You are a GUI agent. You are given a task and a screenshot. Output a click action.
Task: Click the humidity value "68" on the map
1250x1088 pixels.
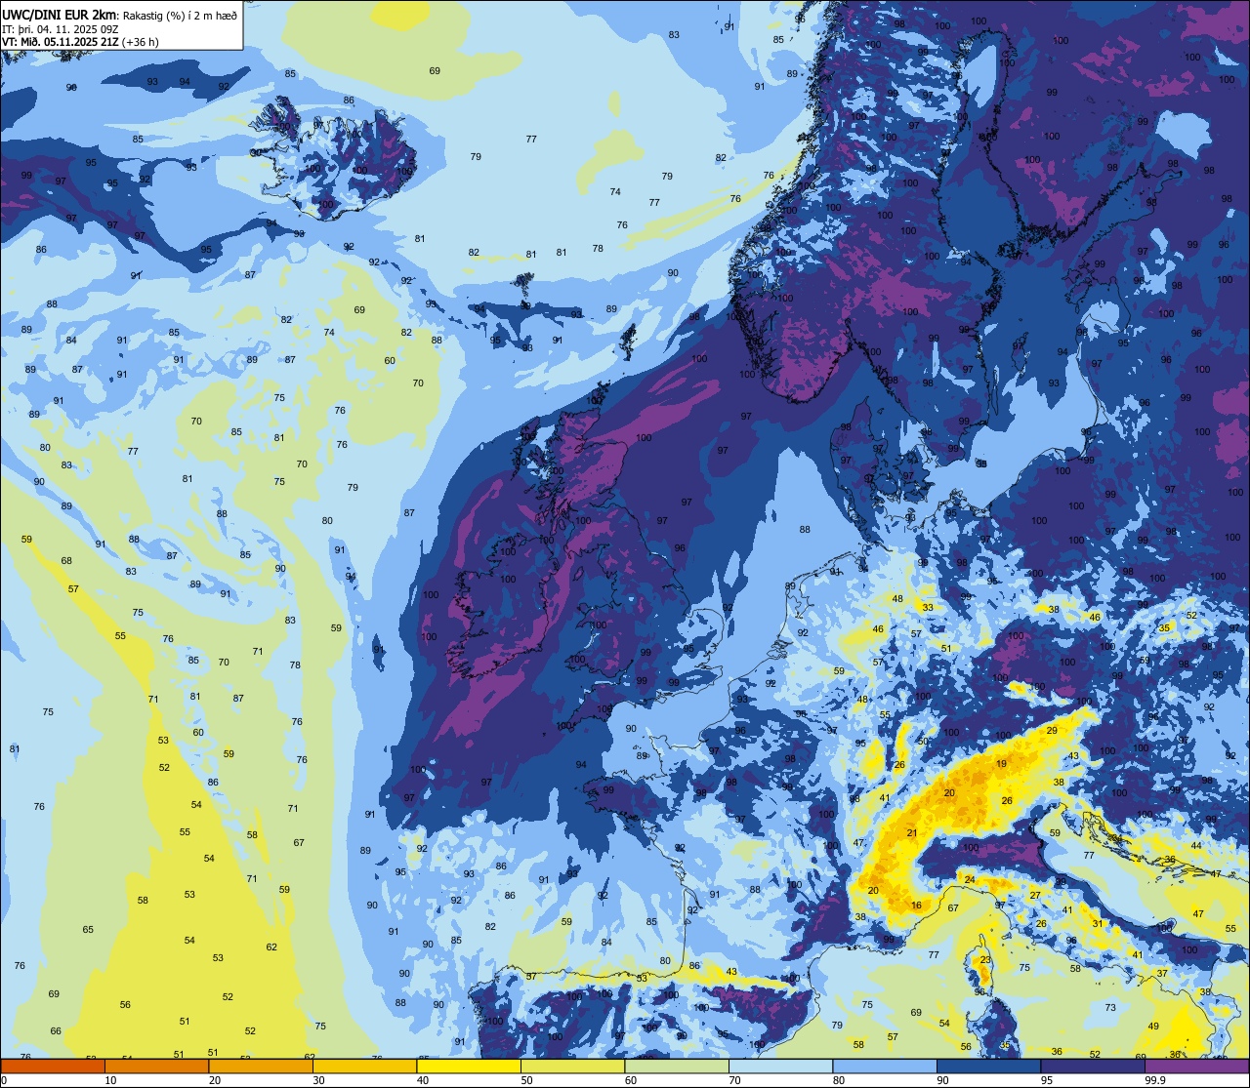point(66,561)
